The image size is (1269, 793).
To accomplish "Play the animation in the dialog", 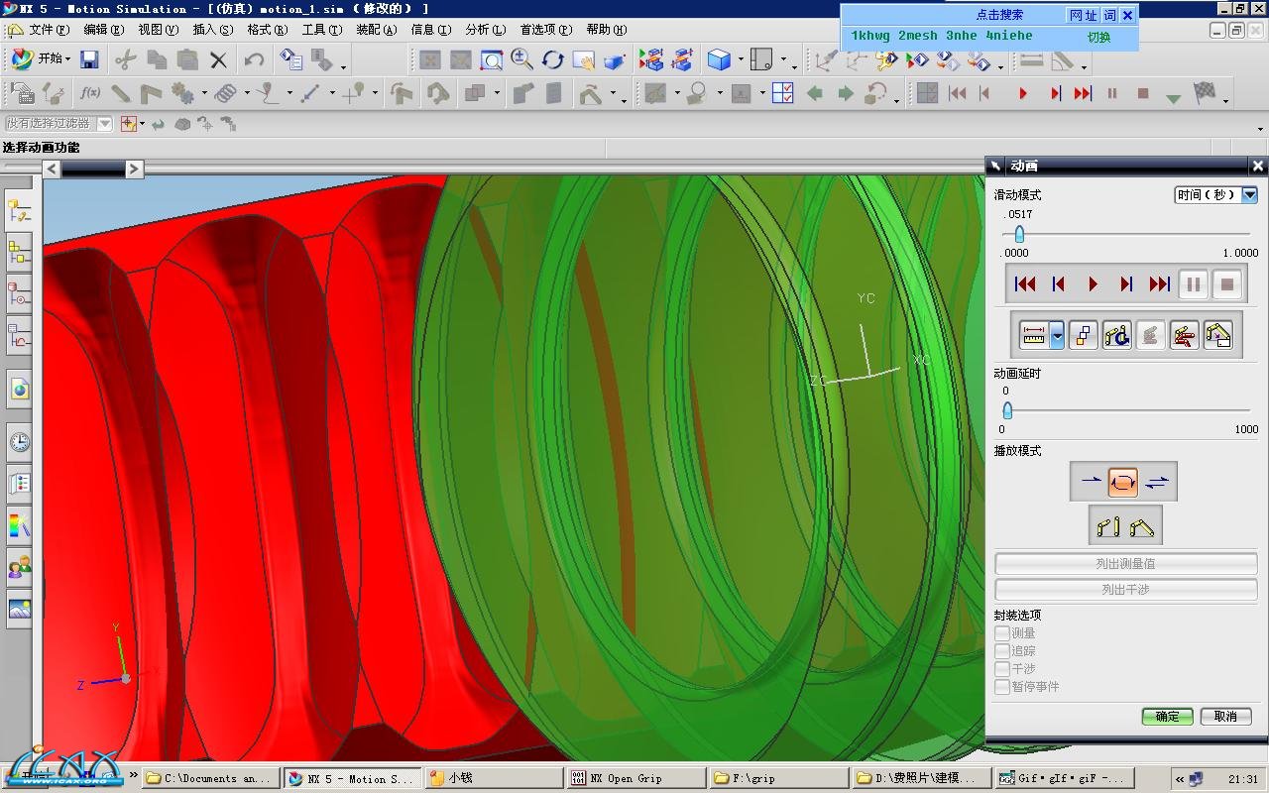I will 1093,284.
